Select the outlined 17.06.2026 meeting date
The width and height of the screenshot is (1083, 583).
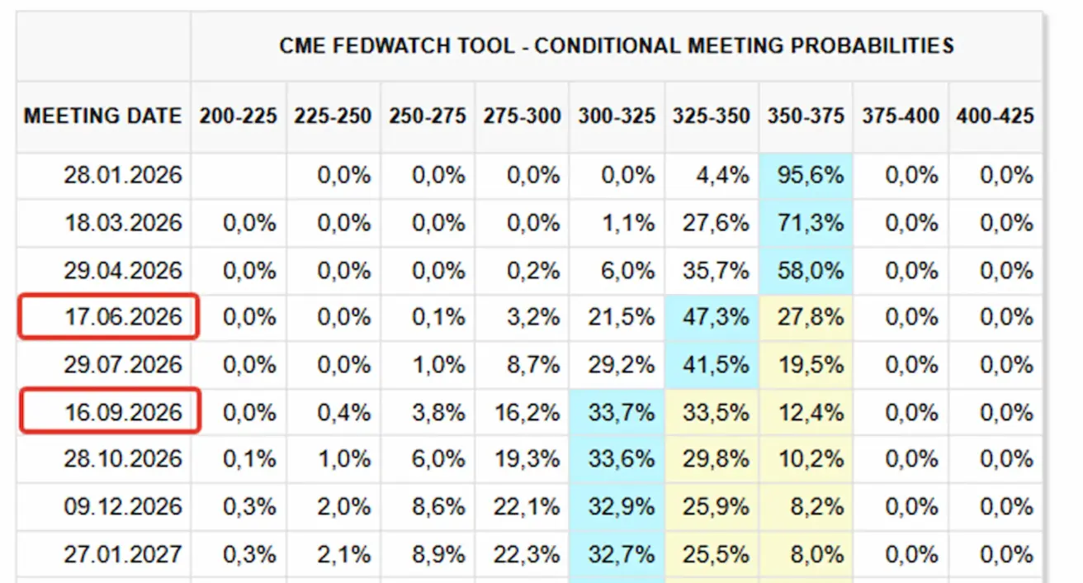coord(123,318)
